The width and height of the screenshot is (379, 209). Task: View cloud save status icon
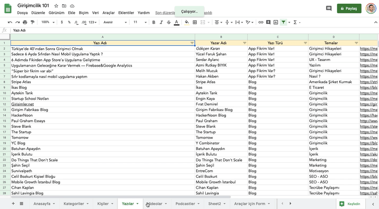tap(72, 6)
